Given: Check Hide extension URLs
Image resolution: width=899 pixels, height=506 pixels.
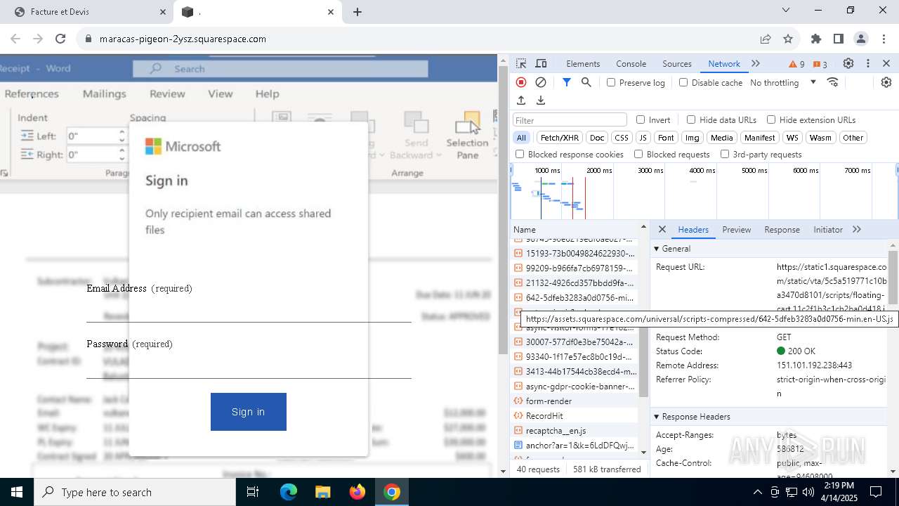Looking at the screenshot, I should point(771,119).
